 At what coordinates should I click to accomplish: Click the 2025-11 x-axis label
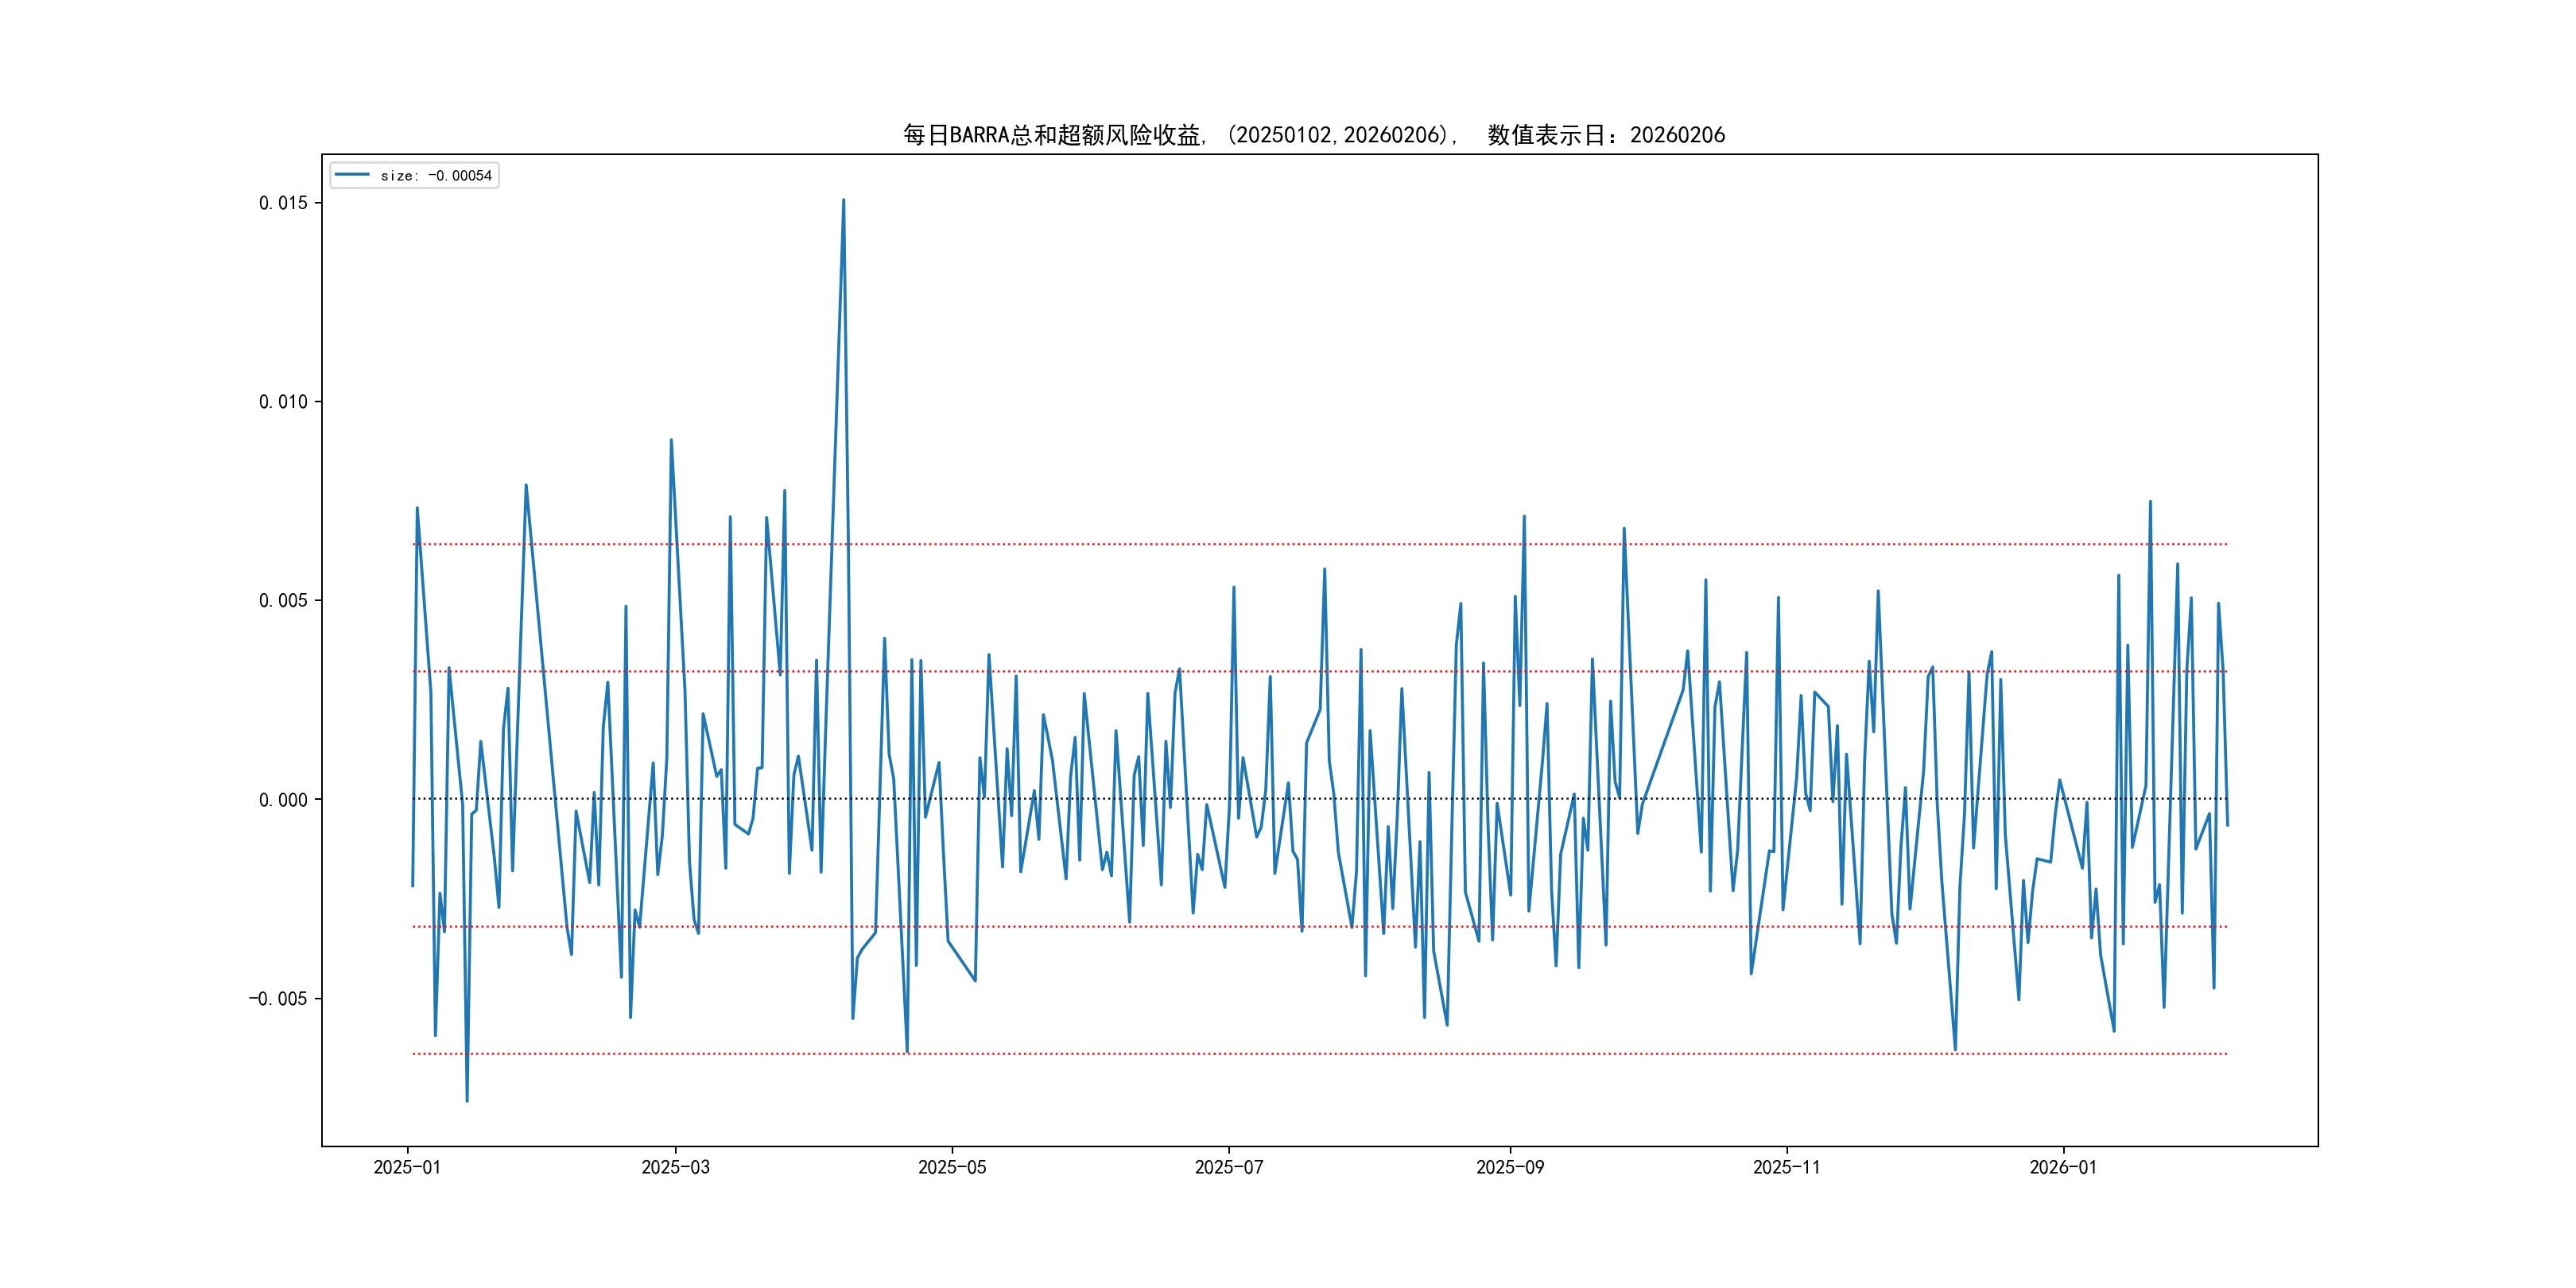(x=1787, y=1168)
